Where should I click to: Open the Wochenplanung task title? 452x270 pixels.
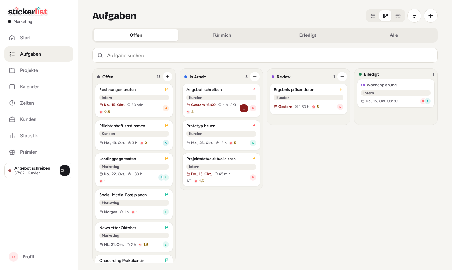tap(382, 85)
